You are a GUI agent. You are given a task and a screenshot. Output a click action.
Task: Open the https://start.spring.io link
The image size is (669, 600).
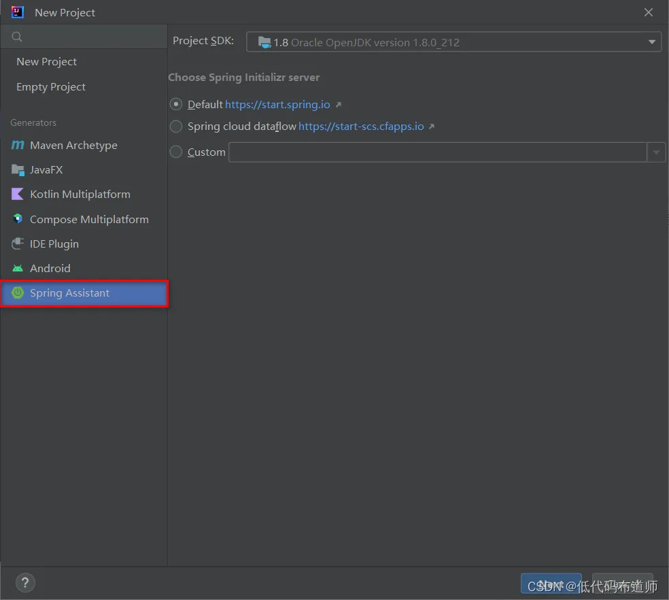coord(278,105)
